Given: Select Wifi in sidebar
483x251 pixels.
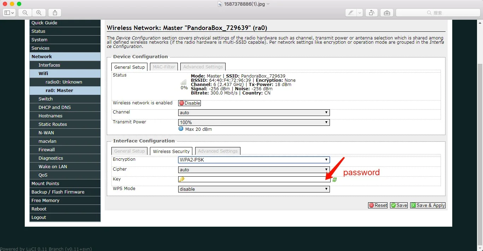Looking at the screenshot, I should tap(65, 74).
